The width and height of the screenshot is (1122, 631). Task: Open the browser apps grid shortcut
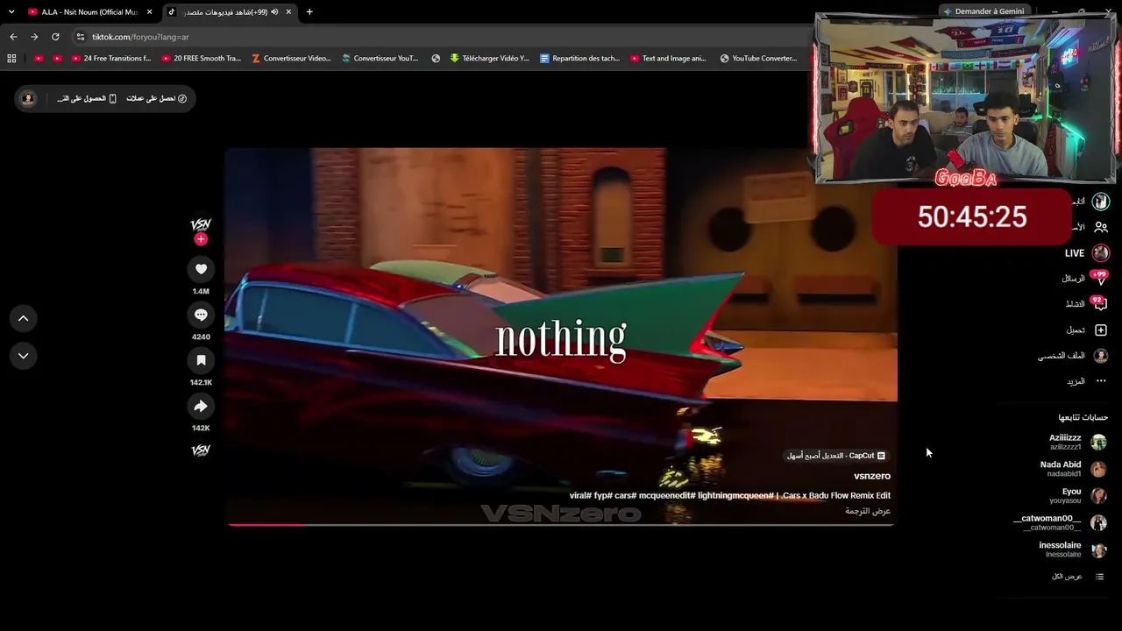(x=11, y=59)
